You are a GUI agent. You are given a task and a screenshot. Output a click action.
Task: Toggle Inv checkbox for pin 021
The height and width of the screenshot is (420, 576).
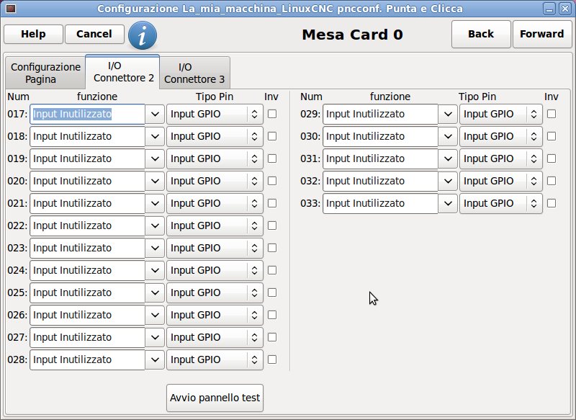click(272, 203)
